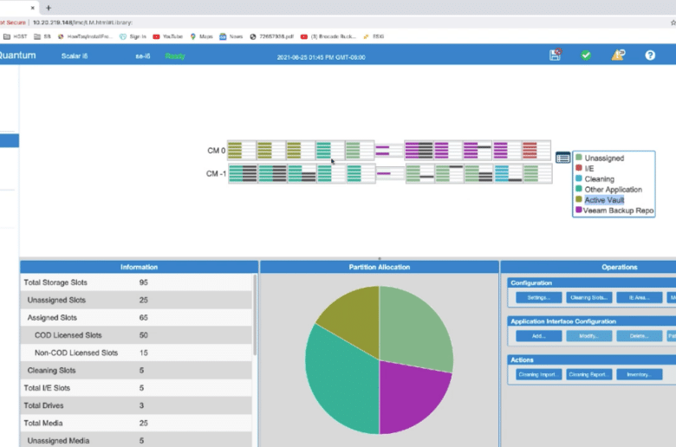Viewport: 676px width, 447px height.
Task: Click the Settings... configuration button
Action: [538, 297]
